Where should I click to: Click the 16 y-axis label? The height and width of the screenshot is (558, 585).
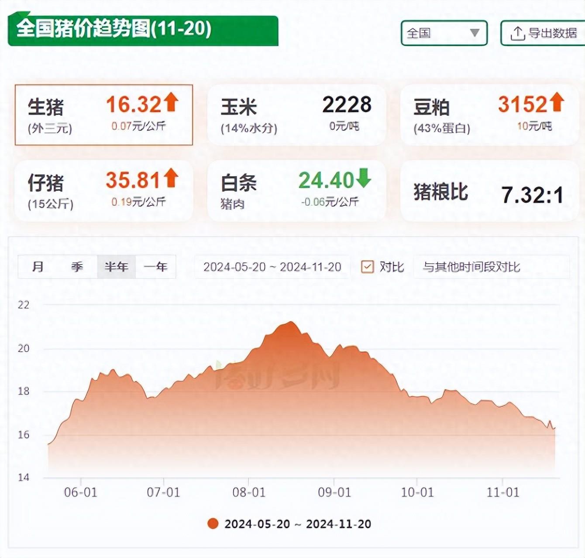click(x=24, y=435)
